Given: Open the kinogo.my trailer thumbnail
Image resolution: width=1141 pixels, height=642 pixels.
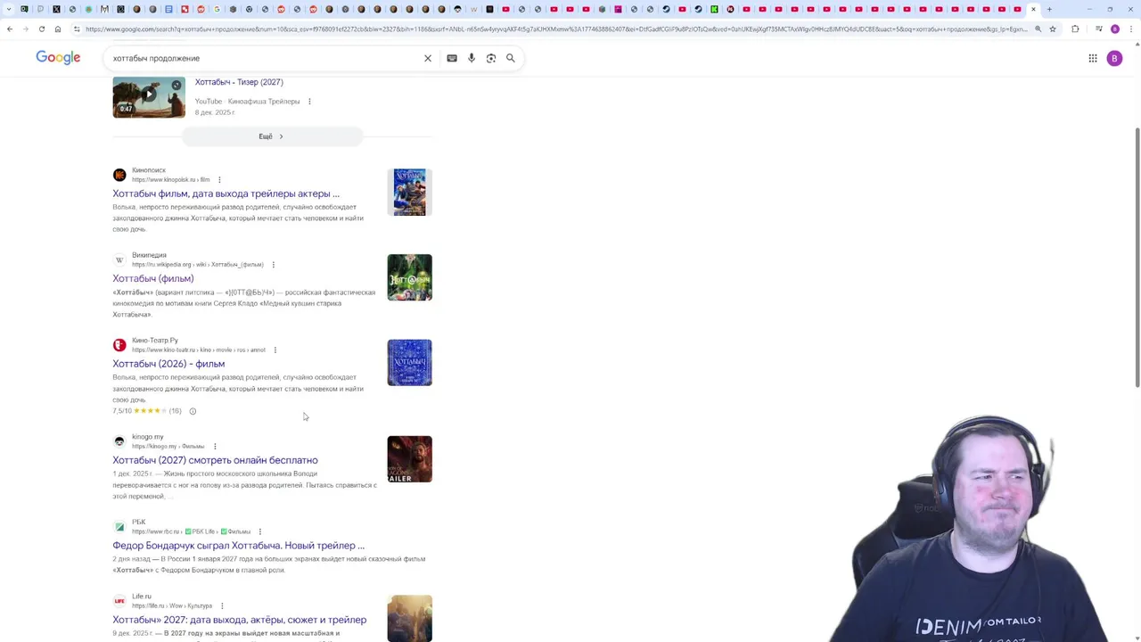Looking at the screenshot, I should pos(410,459).
